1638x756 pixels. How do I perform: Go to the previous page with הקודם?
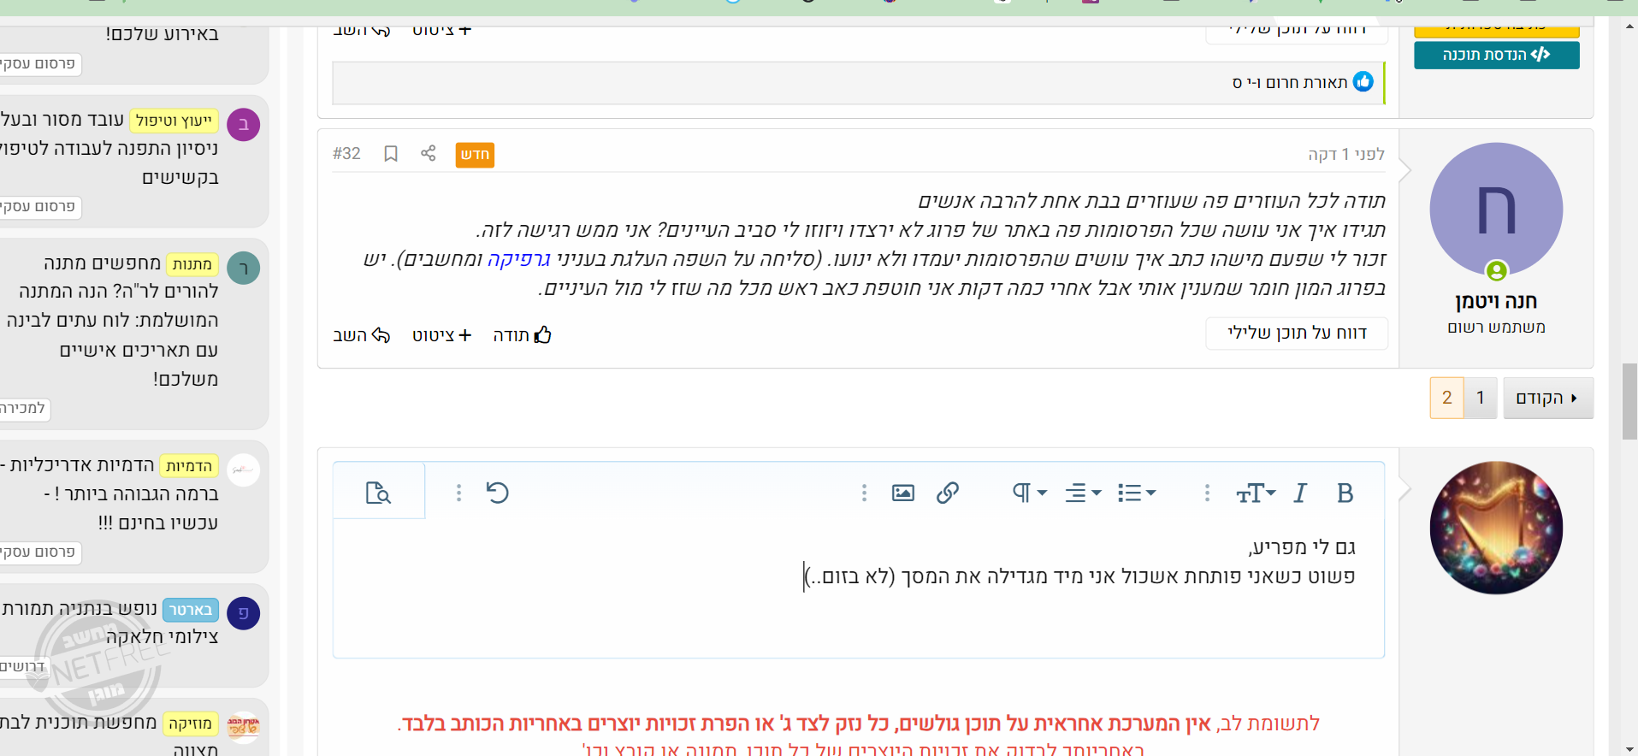(x=1547, y=398)
